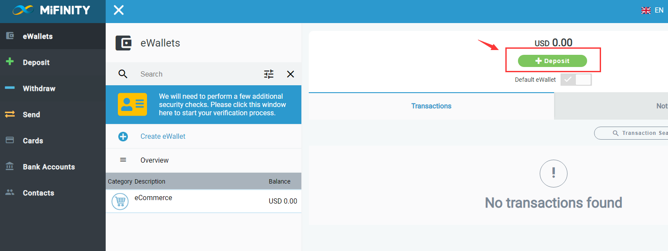Click the yellow ID card verification icon

point(132,104)
